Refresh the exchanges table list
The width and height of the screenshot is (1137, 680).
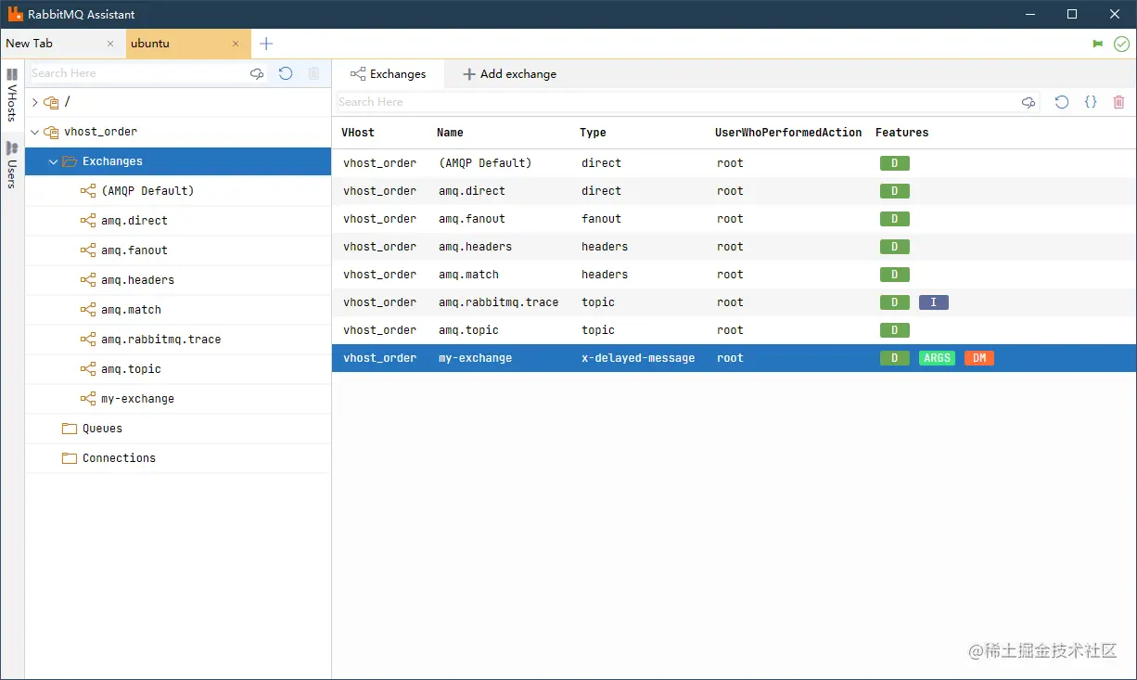(x=1062, y=102)
